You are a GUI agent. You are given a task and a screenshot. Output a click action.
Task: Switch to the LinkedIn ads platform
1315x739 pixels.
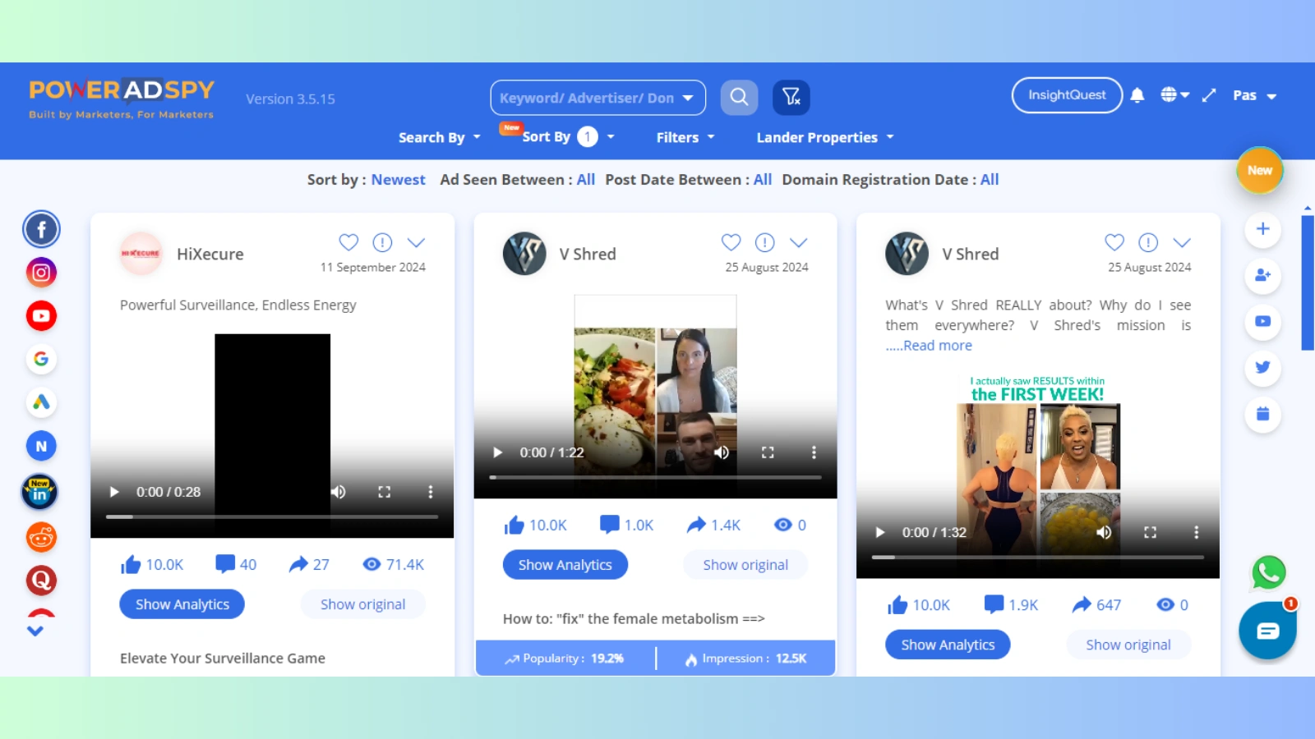point(39,493)
